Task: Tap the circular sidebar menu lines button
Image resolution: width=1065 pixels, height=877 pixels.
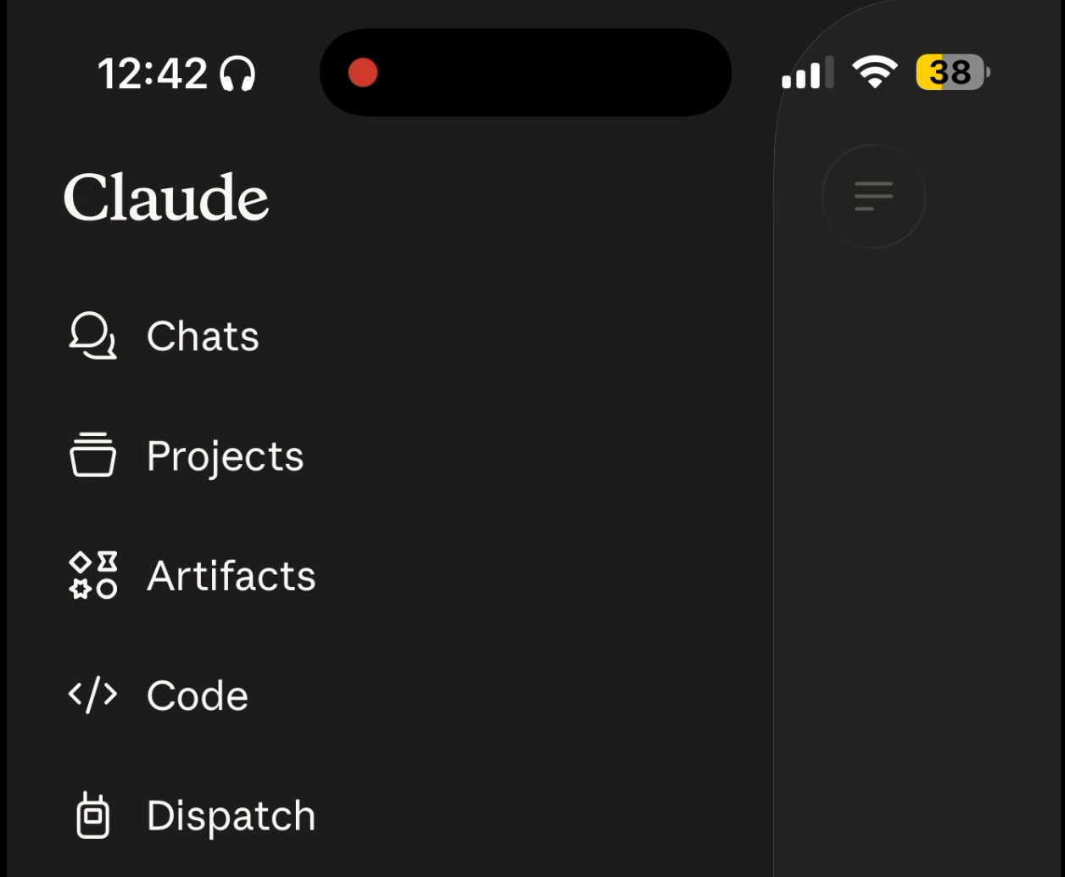Action: click(x=873, y=196)
